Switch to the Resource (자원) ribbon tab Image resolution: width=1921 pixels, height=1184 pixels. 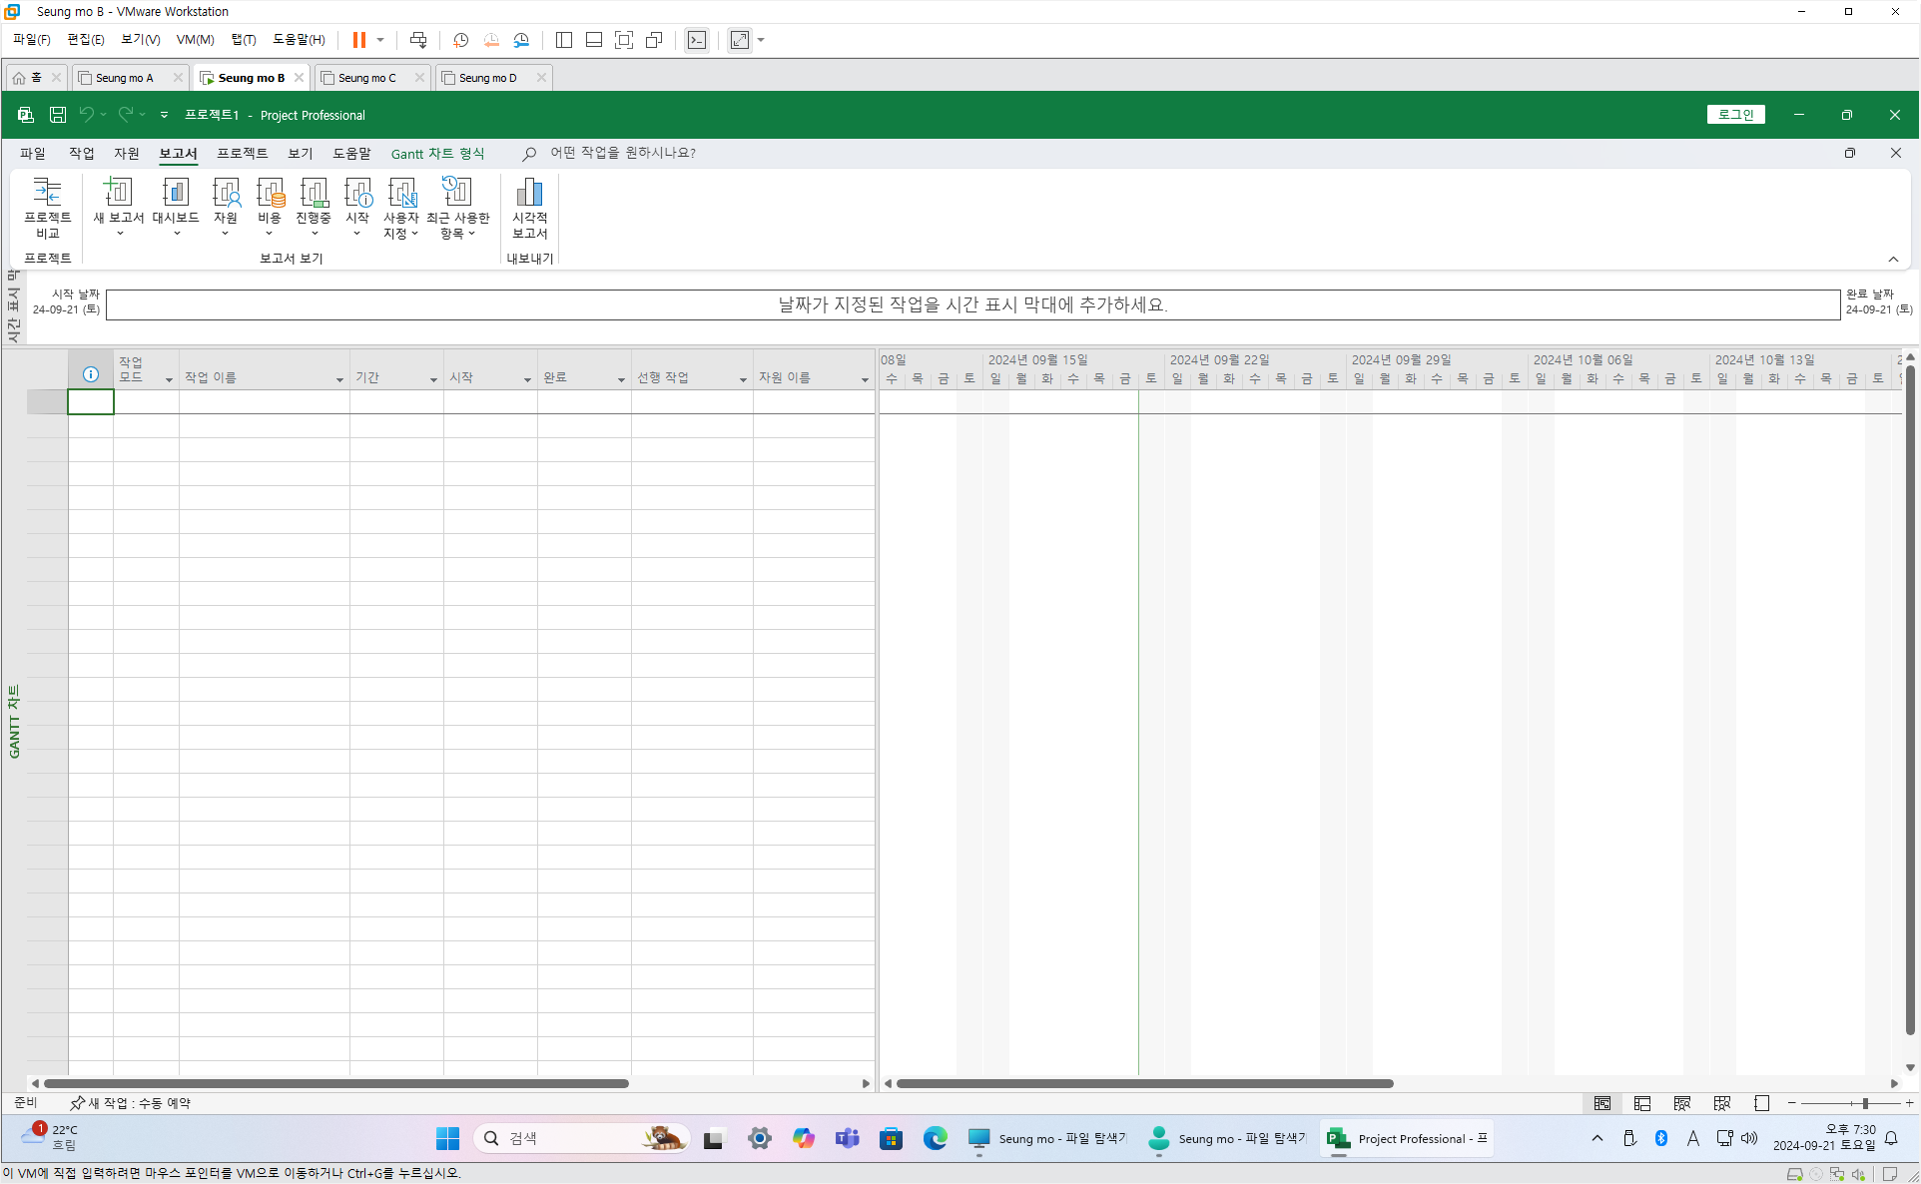coord(127,153)
